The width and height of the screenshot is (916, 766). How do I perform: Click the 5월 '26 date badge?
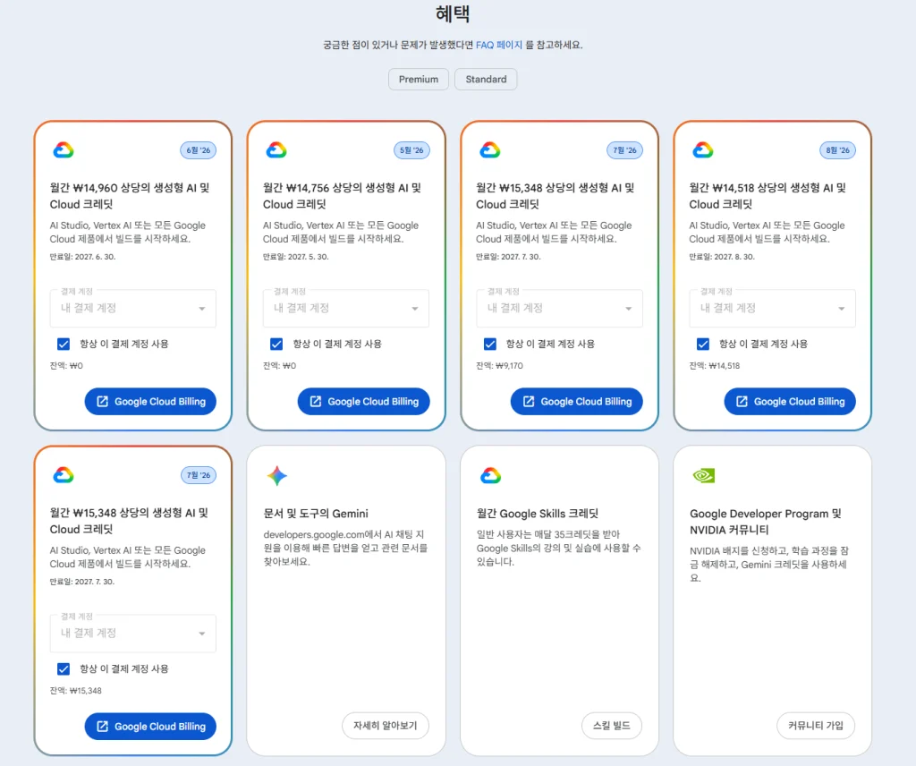[411, 150]
